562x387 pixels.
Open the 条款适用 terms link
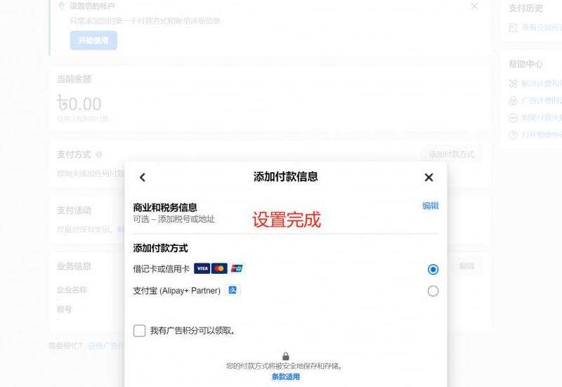(x=286, y=376)
